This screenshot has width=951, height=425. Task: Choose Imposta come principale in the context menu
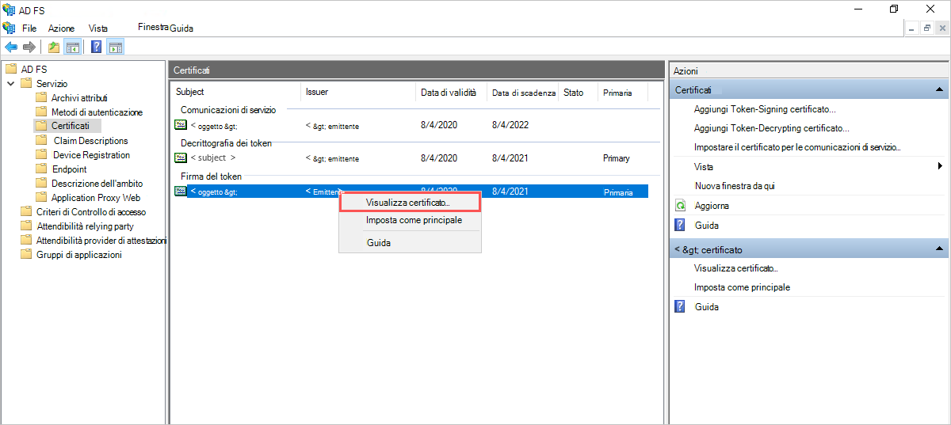410,220
